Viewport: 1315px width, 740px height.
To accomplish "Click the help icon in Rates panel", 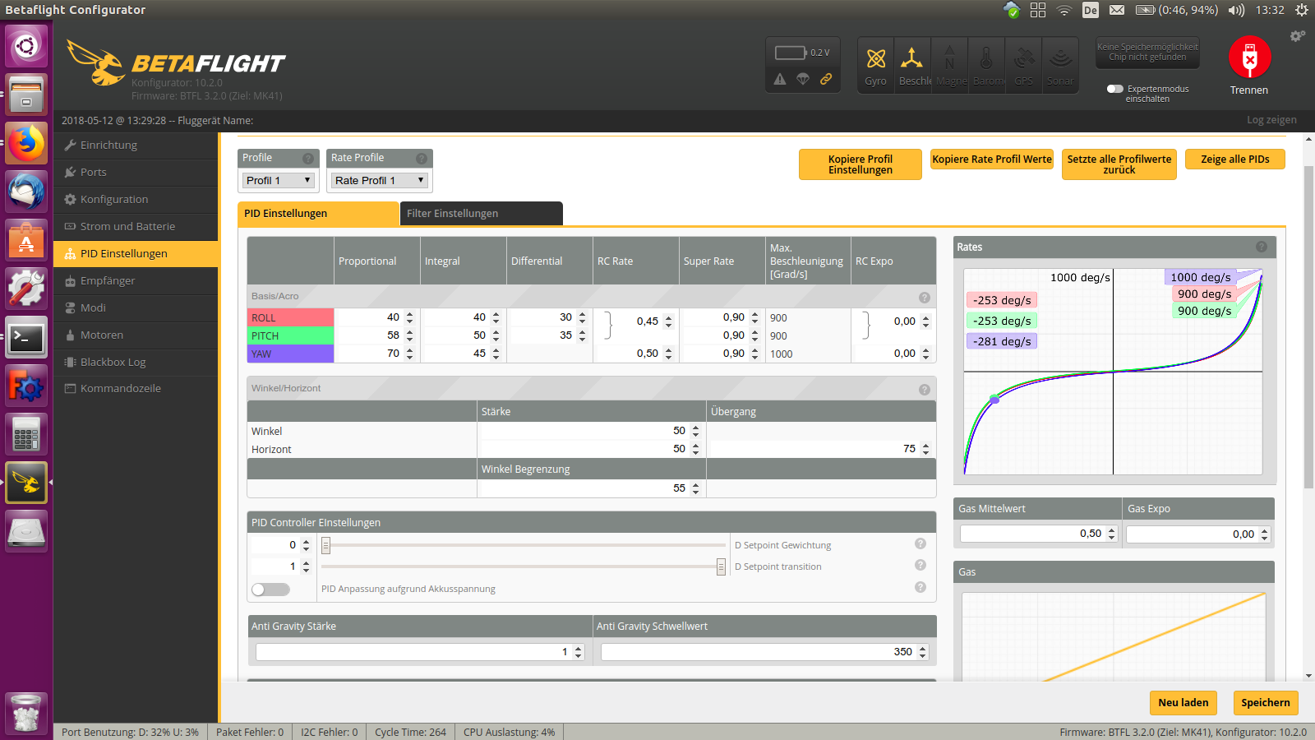I will click(1262, 247).
